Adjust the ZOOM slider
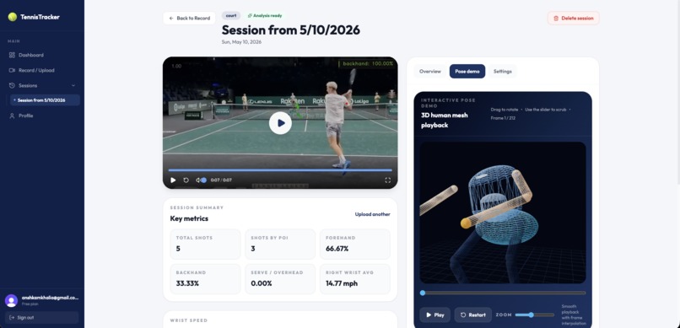The height and width of the screenshot is (328, 680). [x=535, y=315]
